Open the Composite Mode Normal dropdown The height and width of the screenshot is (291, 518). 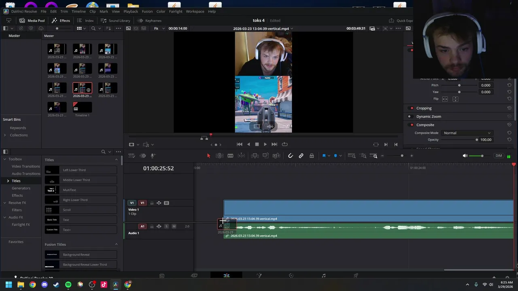467,133
